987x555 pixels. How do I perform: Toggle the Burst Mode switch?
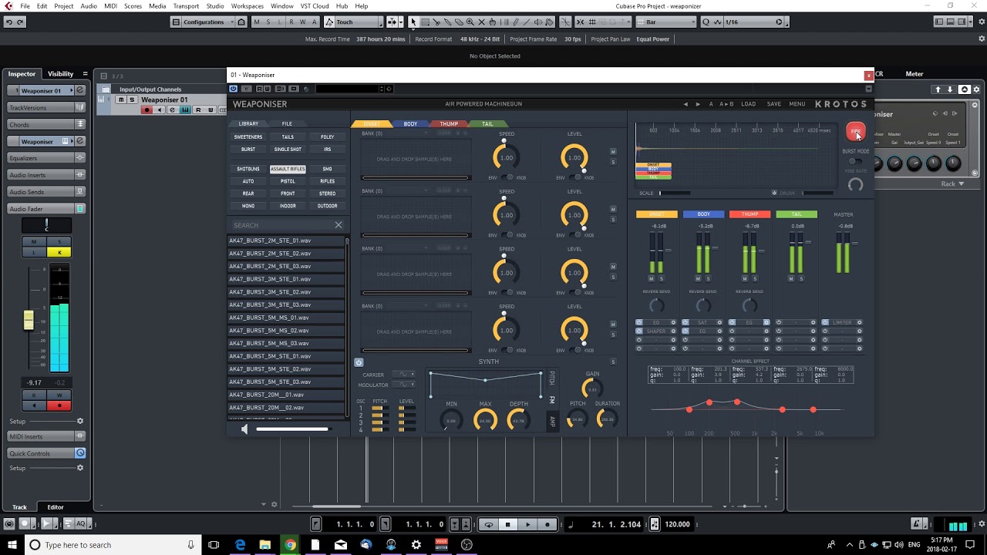[x=854, y=161]
